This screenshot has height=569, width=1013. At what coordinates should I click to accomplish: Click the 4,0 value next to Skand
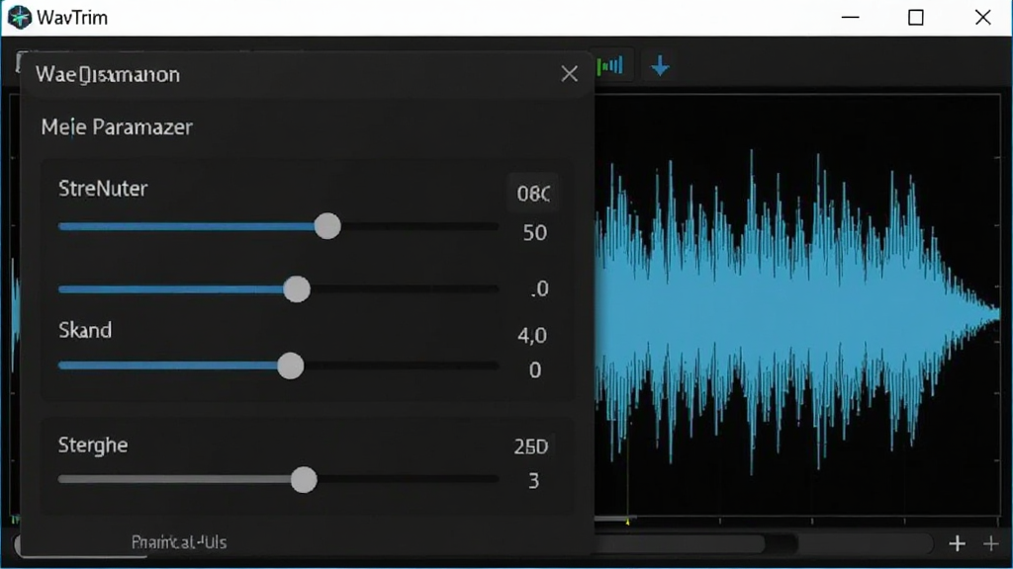[x=532, y=336]
